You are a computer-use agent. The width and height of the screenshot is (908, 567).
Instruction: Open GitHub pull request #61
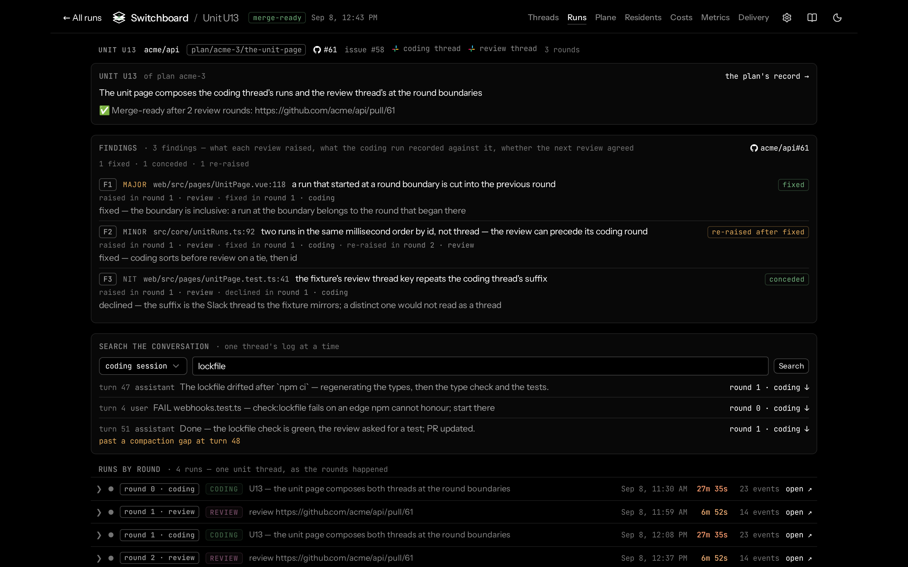coord(325,50)
